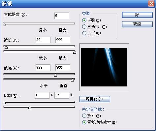Click the wave effect preview image
Screen dimensions: 156x131
tap(104, 67)
